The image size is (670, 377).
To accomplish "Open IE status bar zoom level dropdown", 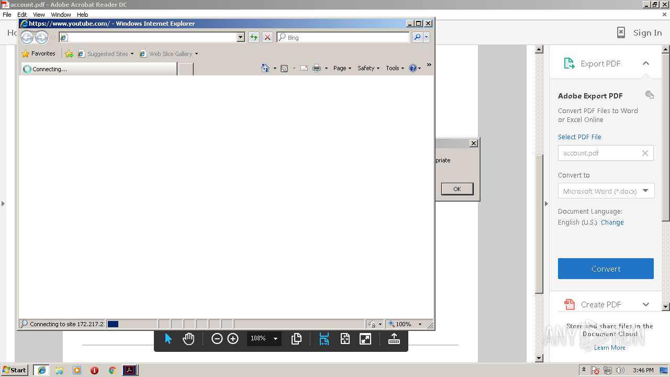I will (420, 324).
